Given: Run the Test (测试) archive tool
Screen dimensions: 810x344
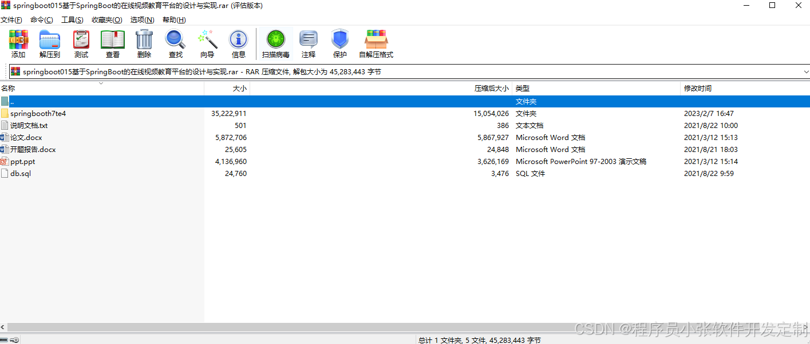Looking at the screenshot, I should [x=81, y=44].
